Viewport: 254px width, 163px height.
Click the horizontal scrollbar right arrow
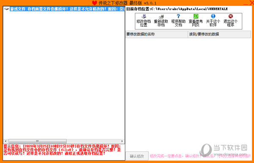coord(122,141)
